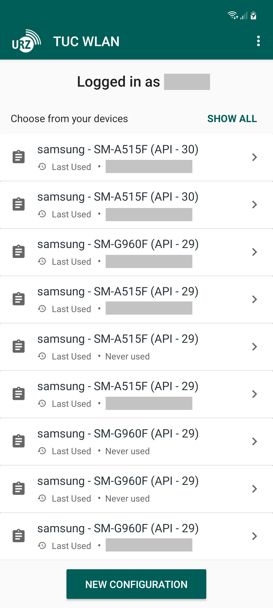Expand first SM-G960F (API - 29) chevron
This screenshot has height=608, width=273.
[x=254, y=252]
